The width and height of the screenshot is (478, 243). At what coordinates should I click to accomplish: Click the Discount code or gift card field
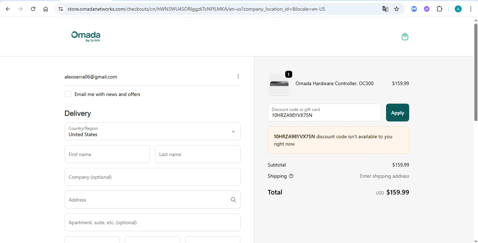coord(324,113)
